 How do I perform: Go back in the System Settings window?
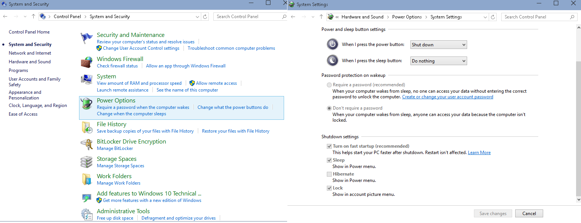click(x=293, y=17)
